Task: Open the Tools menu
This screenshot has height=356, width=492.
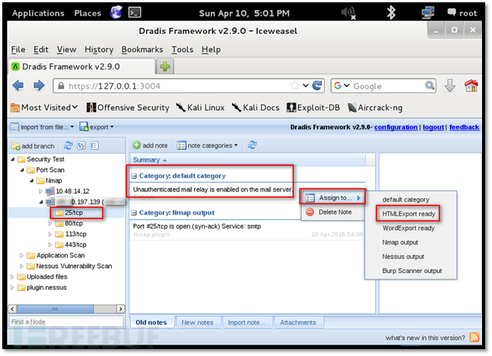Action: pyautogui.click(x=183, y=50)
